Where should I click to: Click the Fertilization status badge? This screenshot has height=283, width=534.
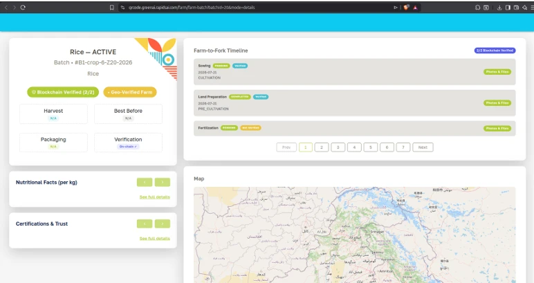[x=229, y=128]
